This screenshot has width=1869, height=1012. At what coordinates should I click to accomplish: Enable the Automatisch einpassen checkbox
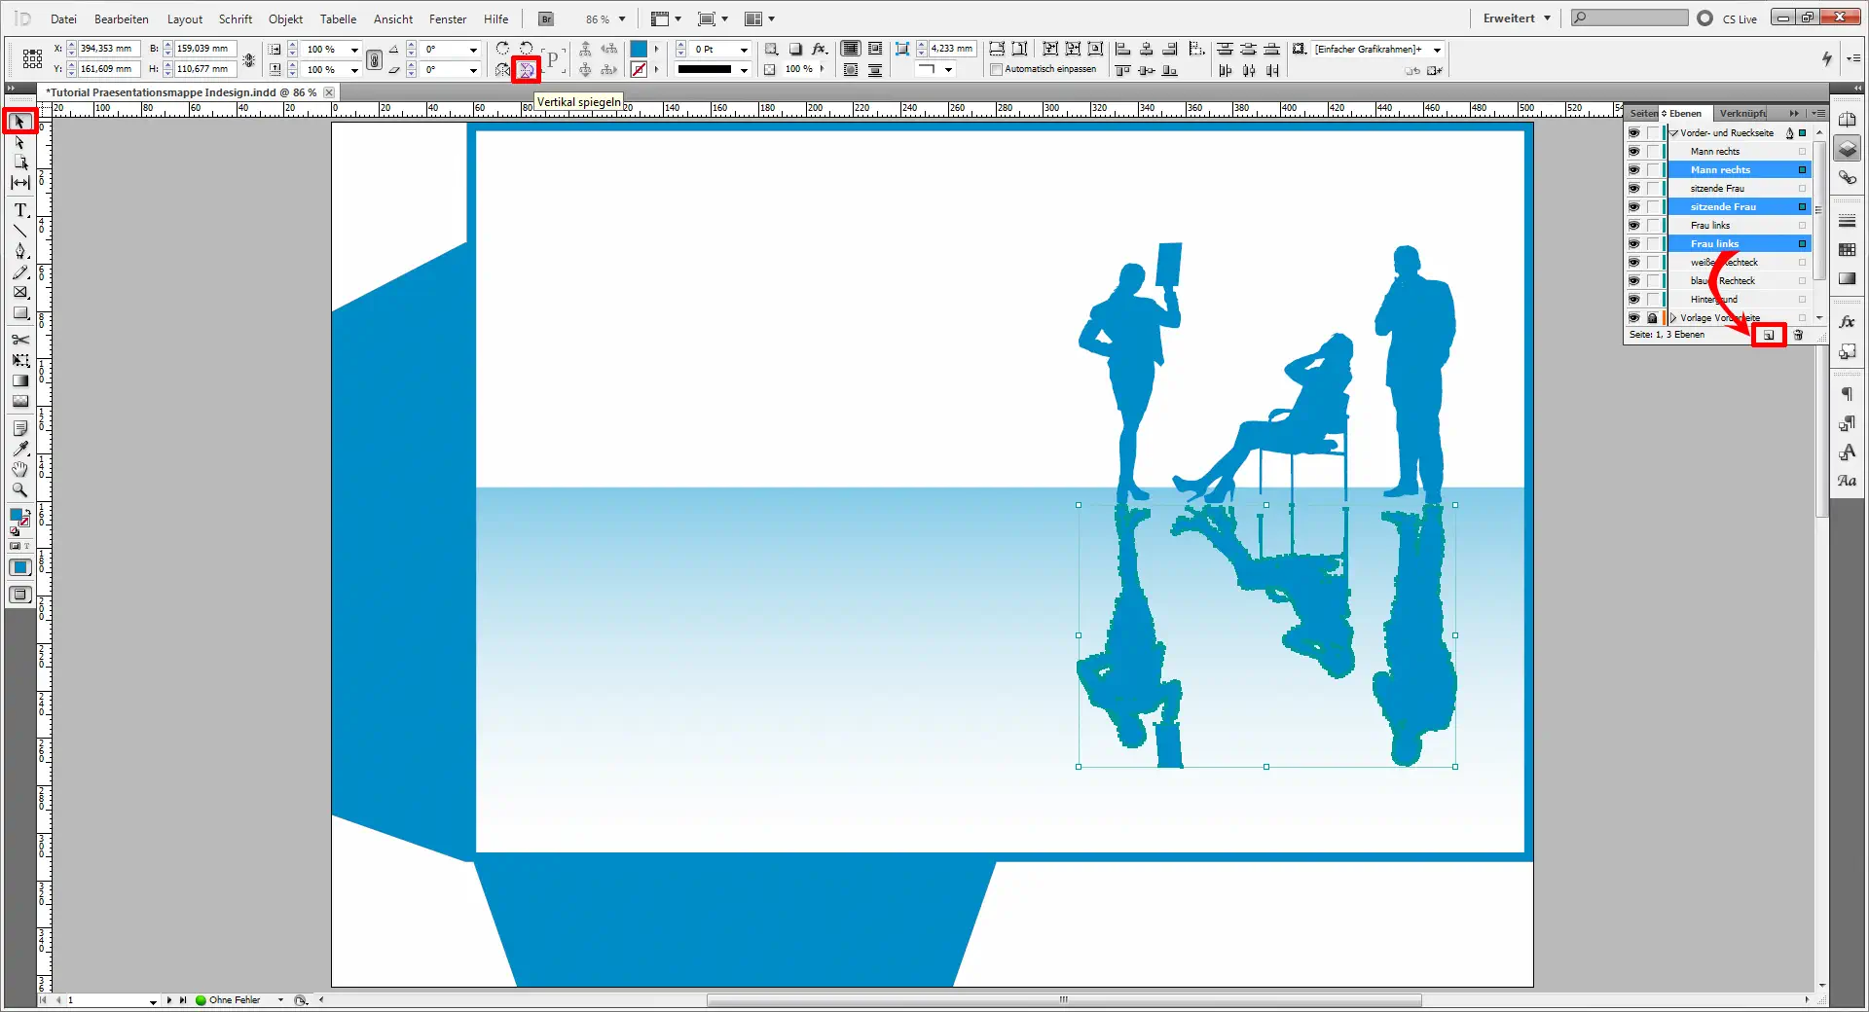[996, 69]
